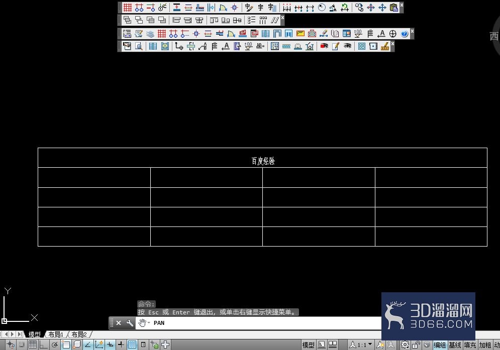Close the top toolbar with its X
The image size is (500, 350).
click(x=402, y=5)
